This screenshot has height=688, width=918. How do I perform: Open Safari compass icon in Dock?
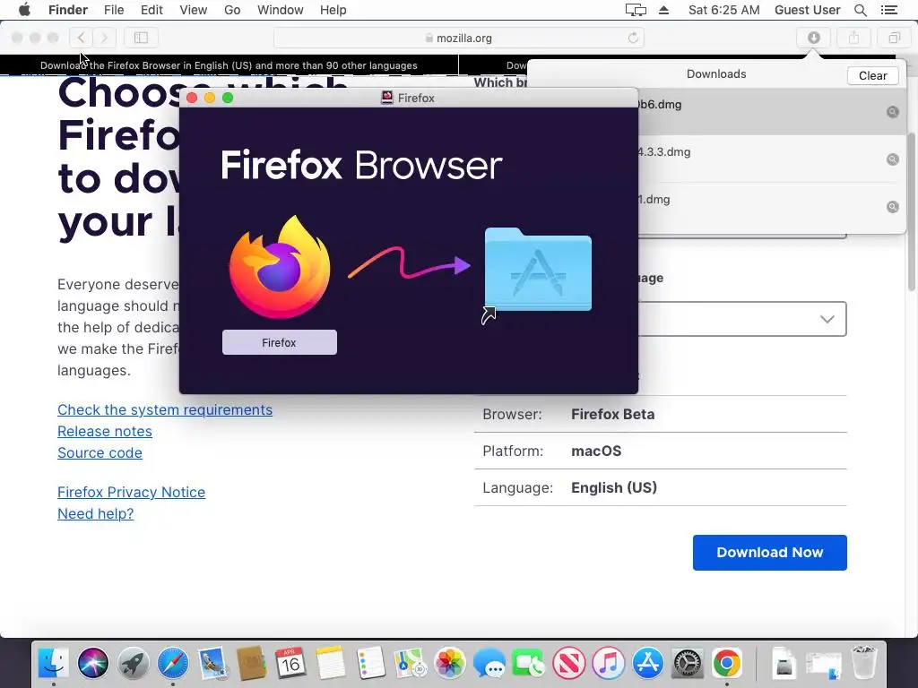click(x=173, y=664)
